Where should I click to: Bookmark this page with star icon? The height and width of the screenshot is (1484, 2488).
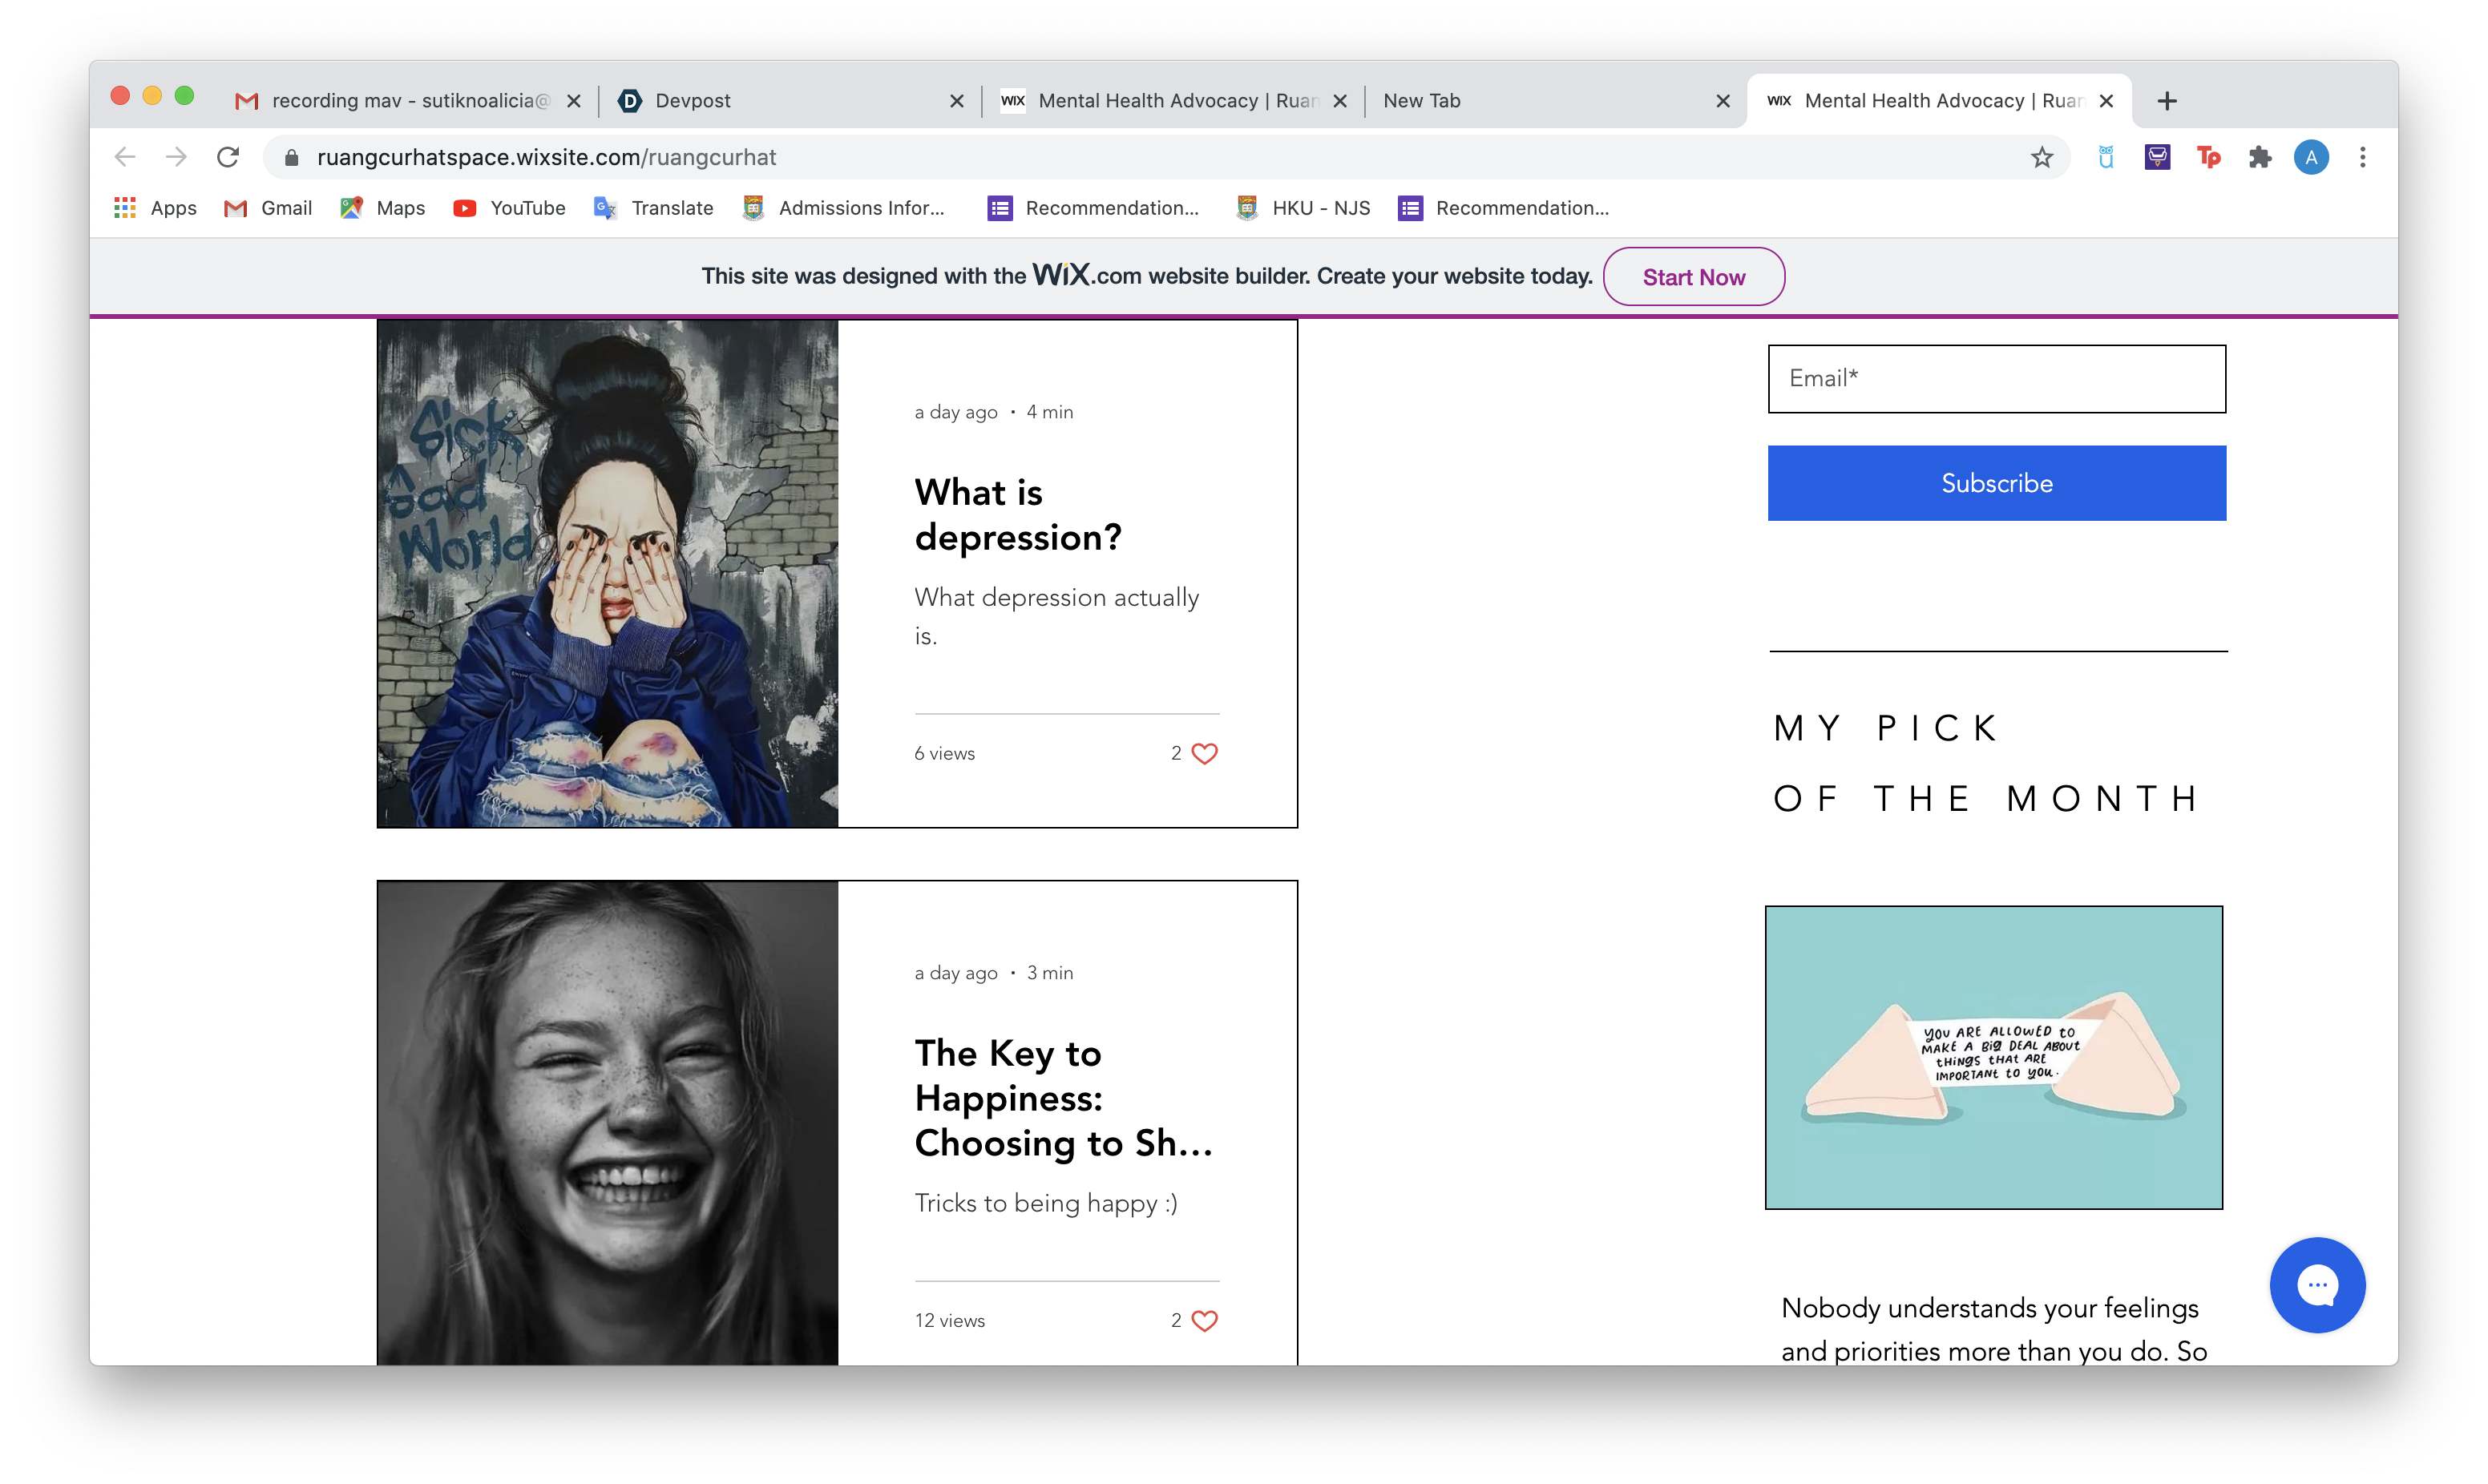pos(2041,157)
